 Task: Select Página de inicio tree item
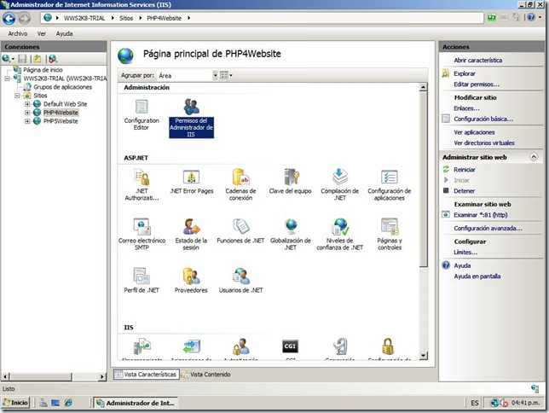(x=43, y=70)
